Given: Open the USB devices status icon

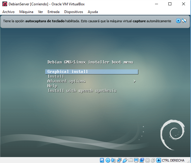Looking at the screenshot, I should (125, 160).
